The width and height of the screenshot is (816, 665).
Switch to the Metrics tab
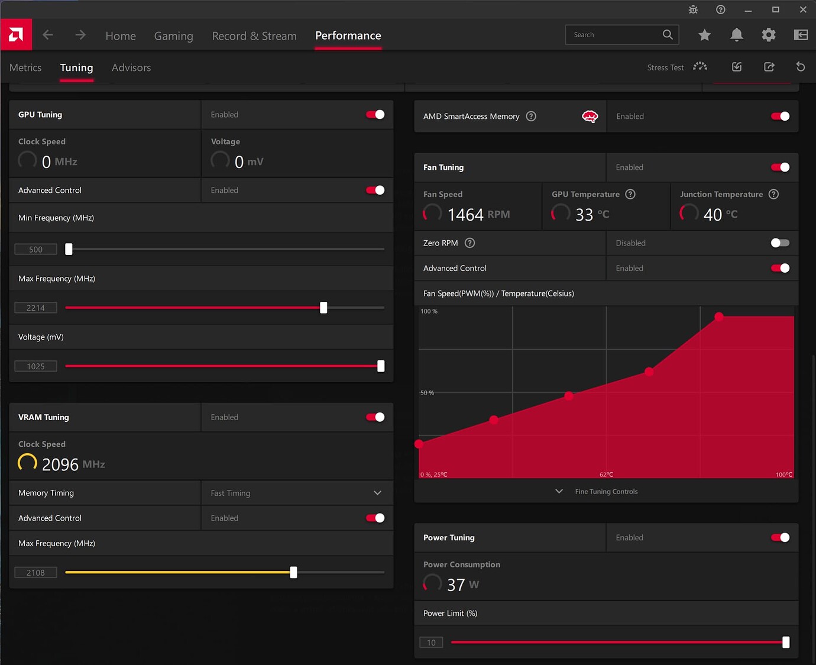tap(25, 67)
